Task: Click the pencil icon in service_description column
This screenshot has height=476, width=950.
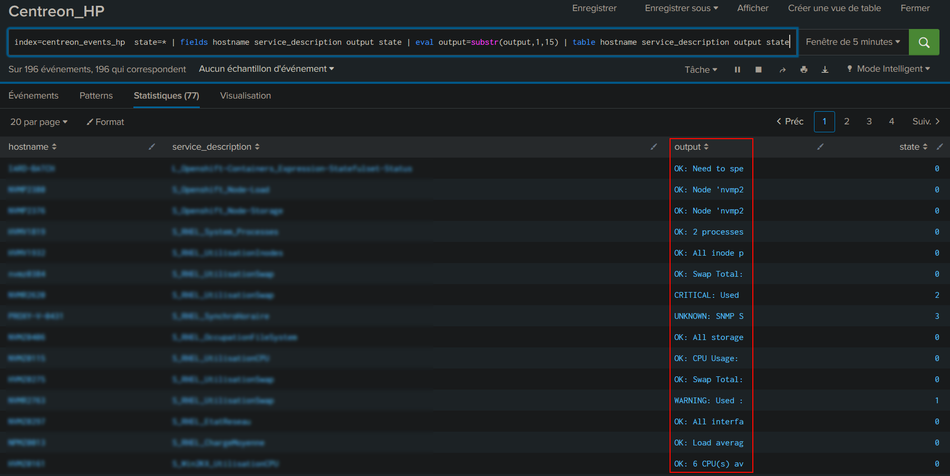Action: [x=654, y=147]
